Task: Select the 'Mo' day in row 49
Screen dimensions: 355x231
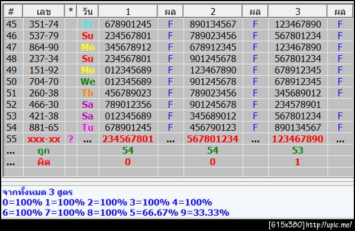Action: tap(88, 70)
